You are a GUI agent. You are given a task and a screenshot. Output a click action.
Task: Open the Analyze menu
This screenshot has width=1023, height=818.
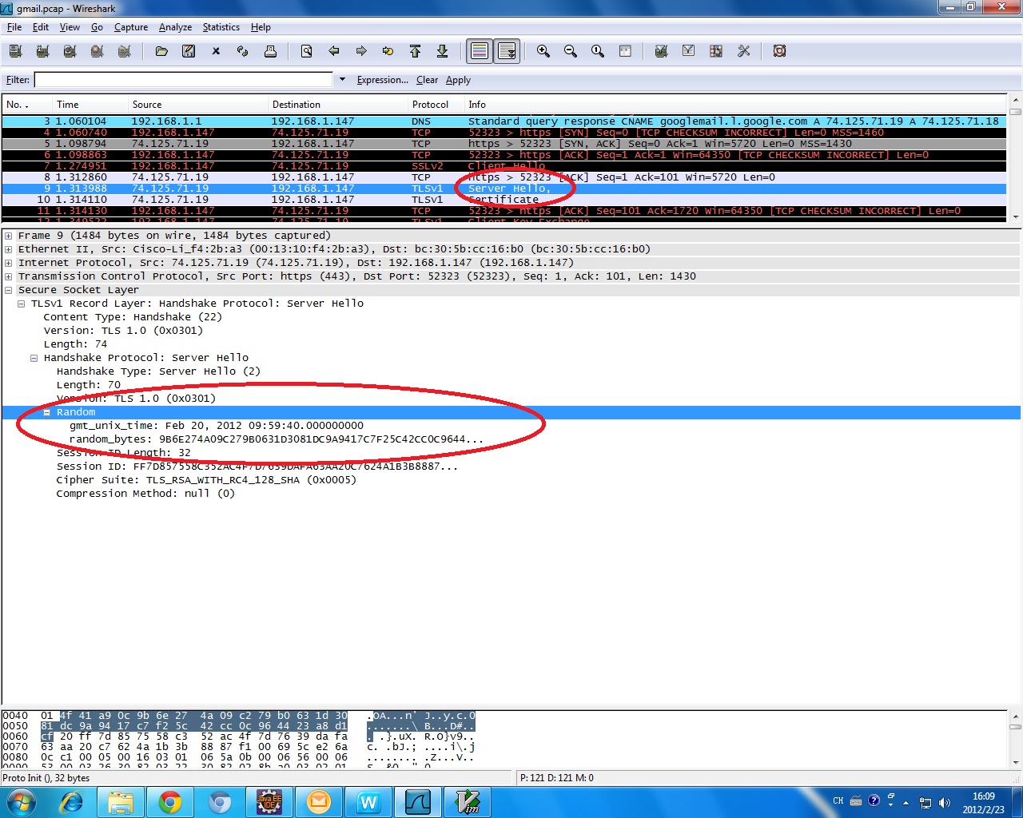(x=175, y=27)
